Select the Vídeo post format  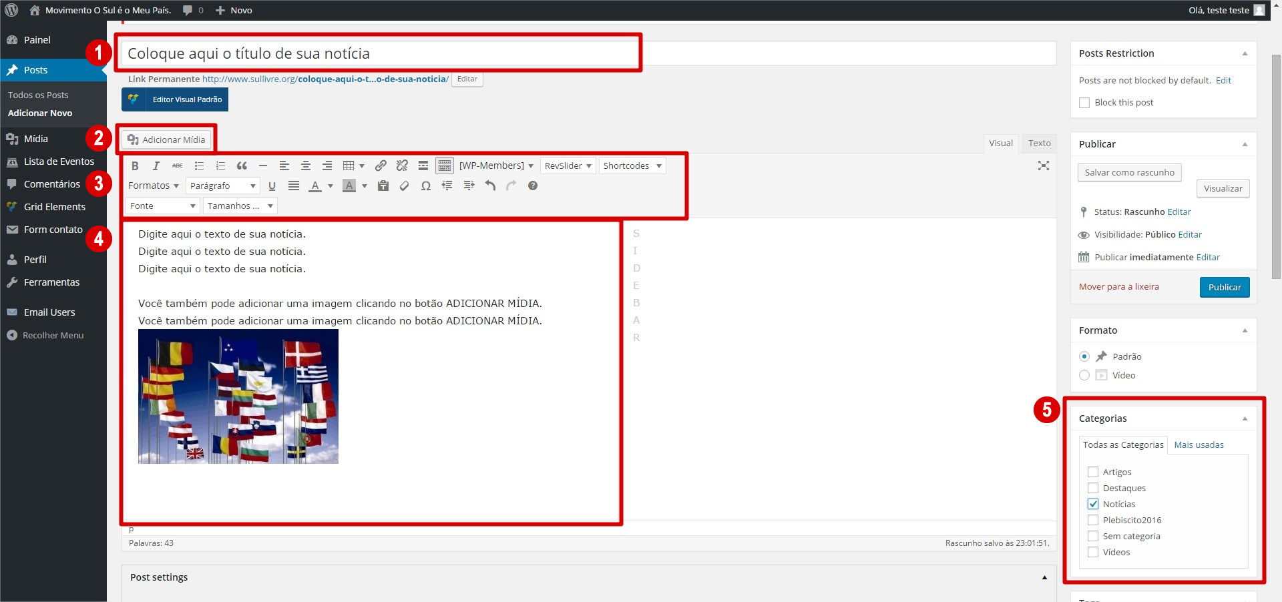(1084, 376)
